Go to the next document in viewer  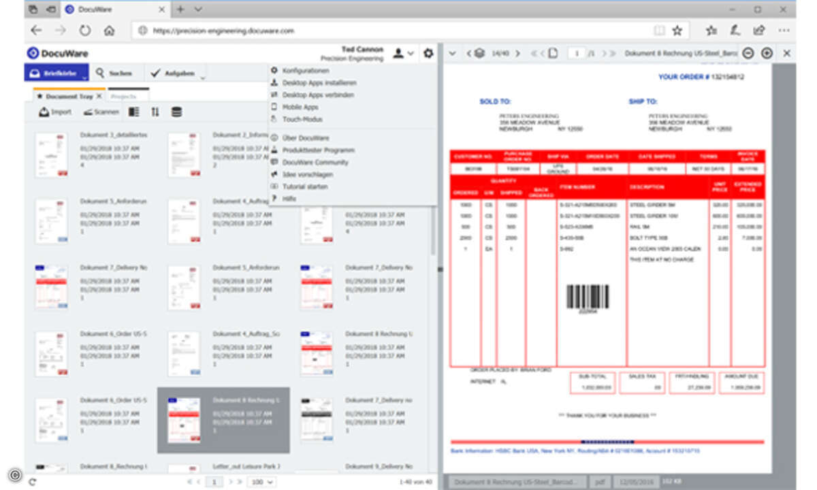coord(517,53)
